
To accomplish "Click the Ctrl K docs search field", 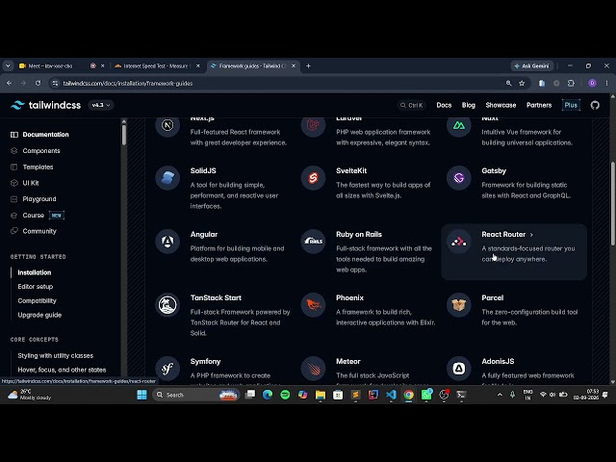I will pos(411,105).
